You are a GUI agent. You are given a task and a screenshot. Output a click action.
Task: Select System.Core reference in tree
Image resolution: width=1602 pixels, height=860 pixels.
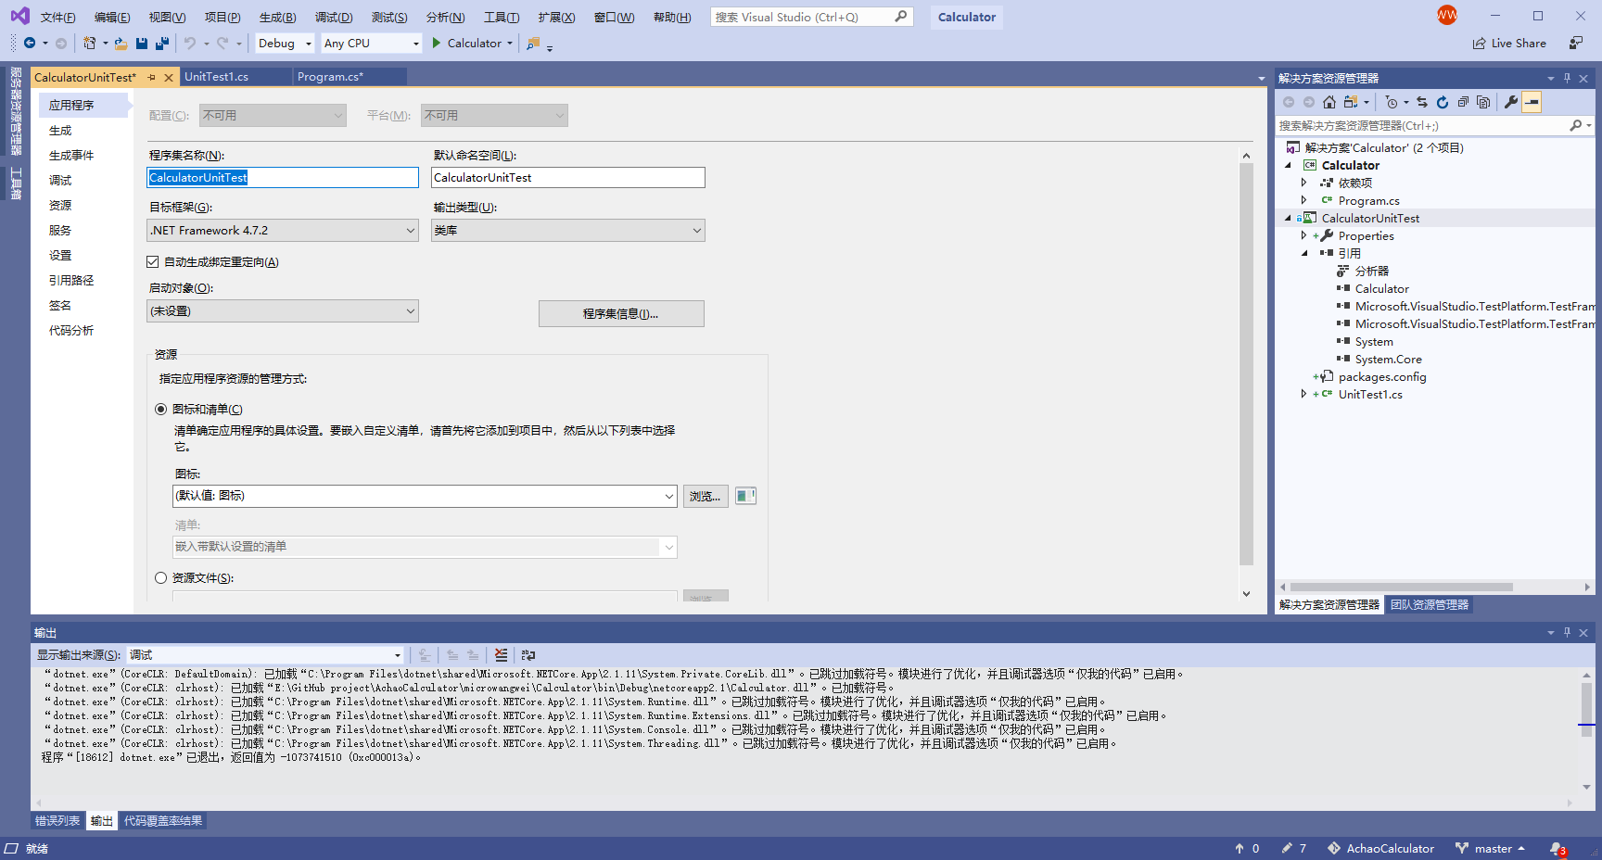click(x=1388, y=359)
